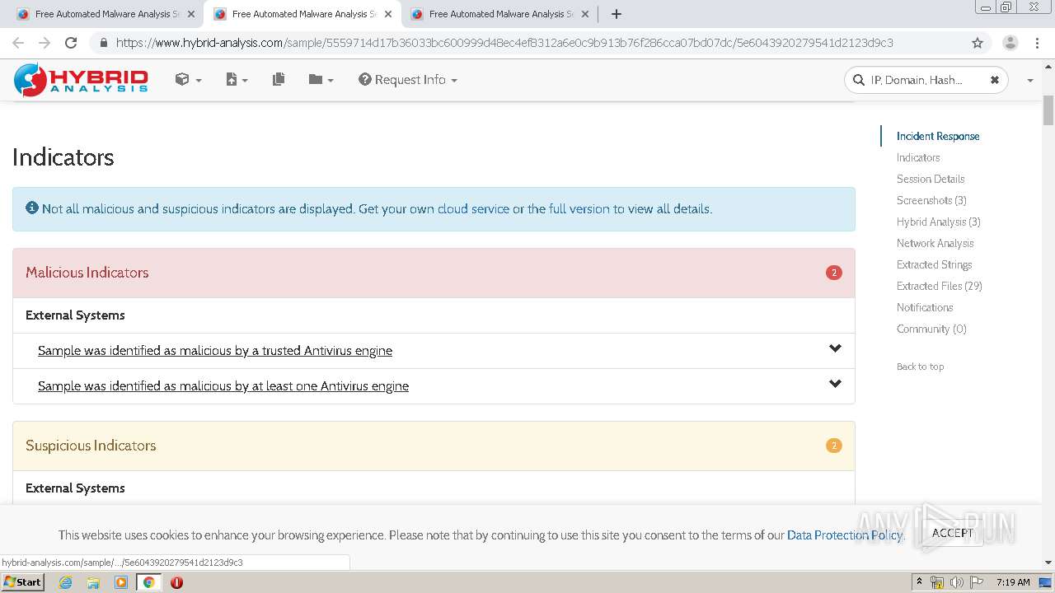Open a new browser tab
The height and width of the screenshot is (593, 1055).
(617, 14)
